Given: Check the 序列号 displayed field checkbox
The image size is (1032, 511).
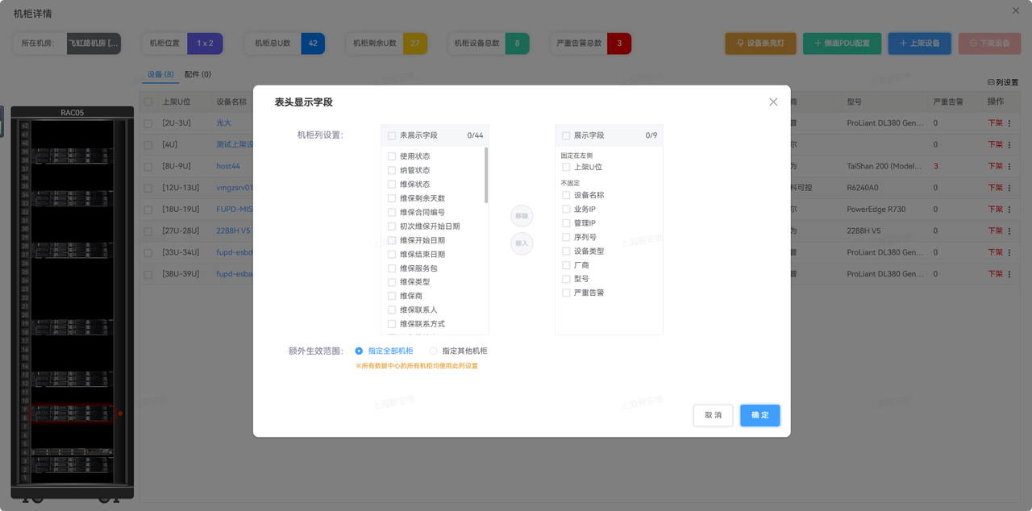Looking at the screenshot, I should point(566,238).
